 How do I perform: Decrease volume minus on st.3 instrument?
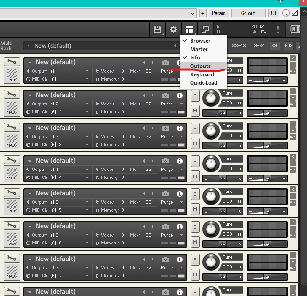pyautogui.click(x=250, y=146)
